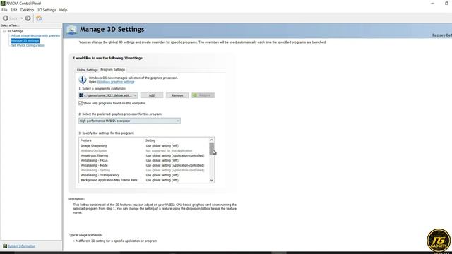
Task: Open the 3D Settings menu
Action: pyautogui.click(x=47, y=10)
